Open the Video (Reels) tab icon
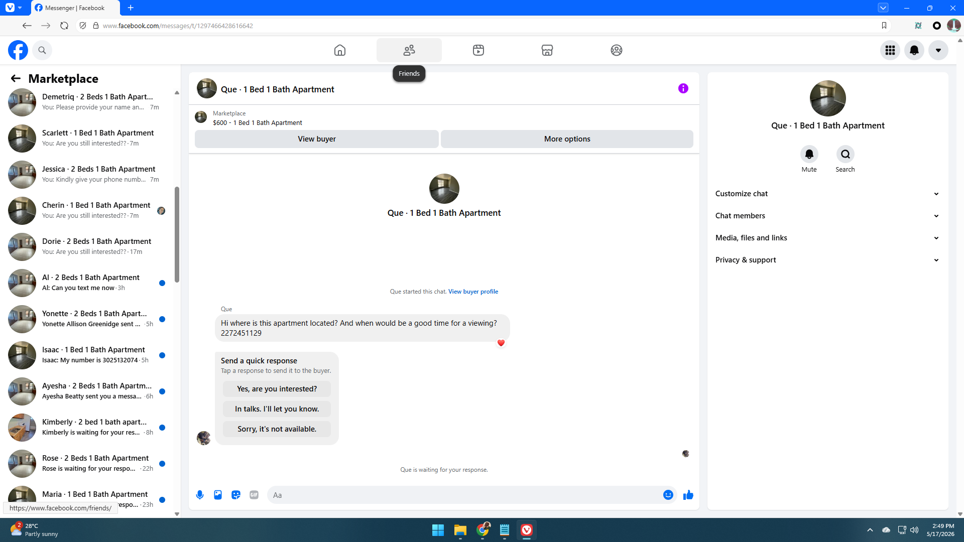 (x=478, y=50)
